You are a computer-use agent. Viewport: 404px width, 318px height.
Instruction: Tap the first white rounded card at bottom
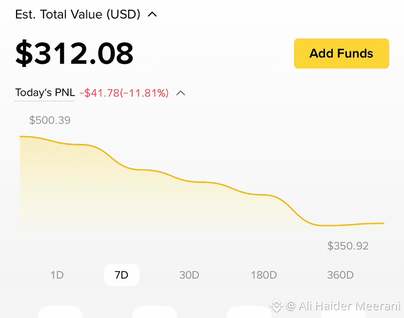[x=60, y=312]
